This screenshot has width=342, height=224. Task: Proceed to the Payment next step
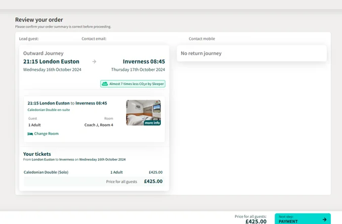[x=302, y=219]
